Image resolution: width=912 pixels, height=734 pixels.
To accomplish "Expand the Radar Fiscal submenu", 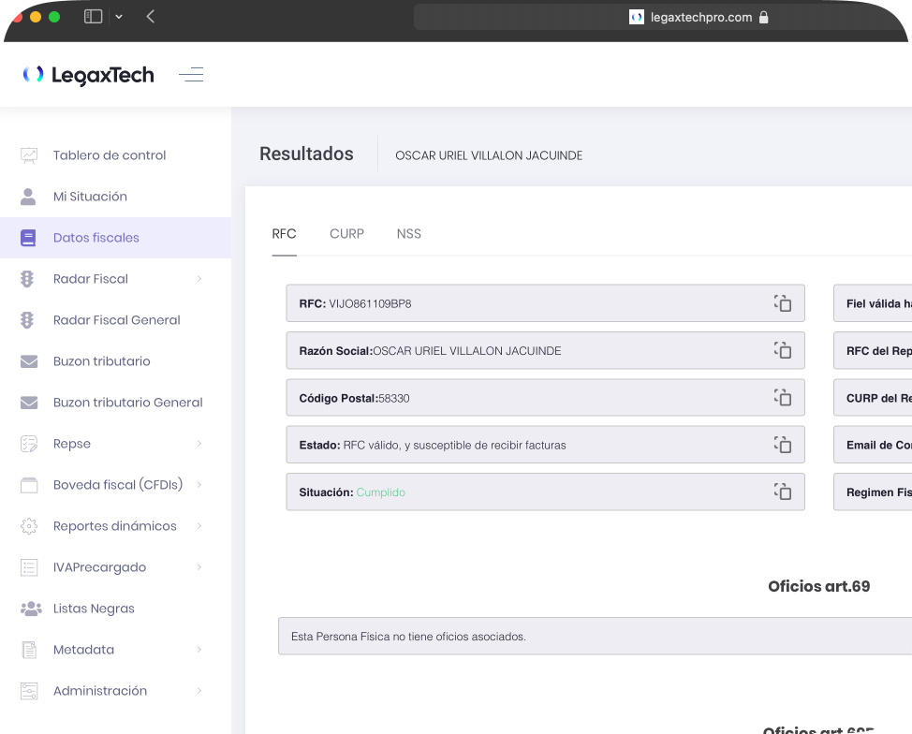I will [x=199, y=279].
